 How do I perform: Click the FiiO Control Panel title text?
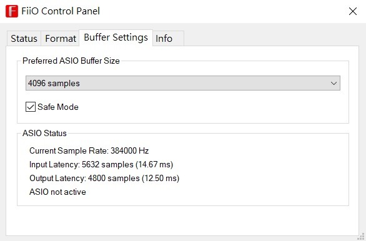pyautogui.click(x=61, y=11)
